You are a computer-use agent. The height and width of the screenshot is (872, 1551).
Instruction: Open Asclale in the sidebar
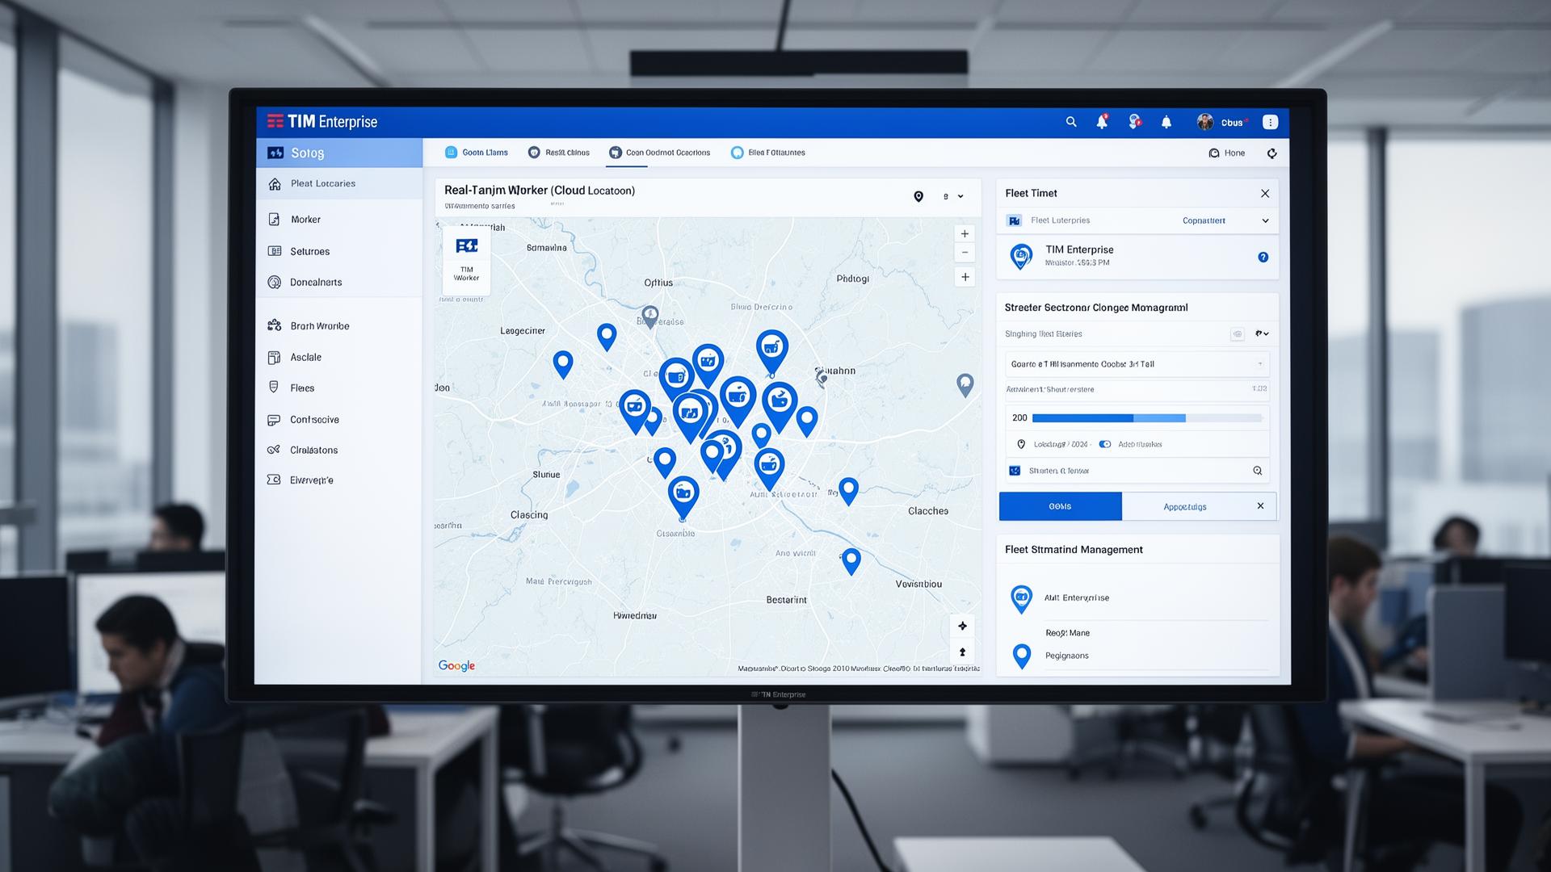tap(339, 358)
